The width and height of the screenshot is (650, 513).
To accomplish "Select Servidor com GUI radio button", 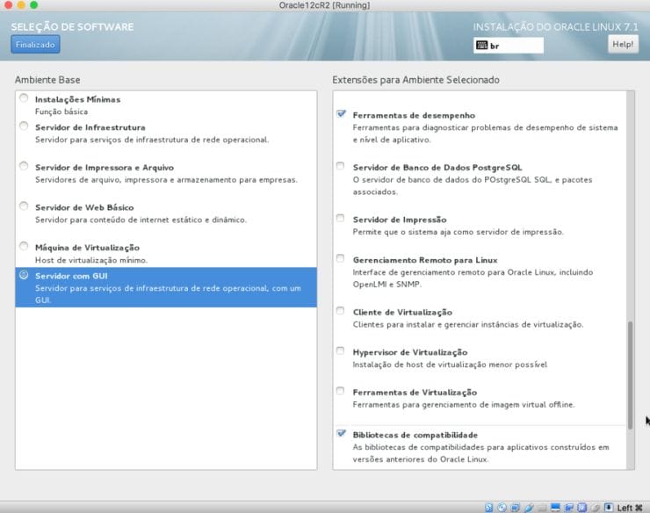I will click(24, 275).
